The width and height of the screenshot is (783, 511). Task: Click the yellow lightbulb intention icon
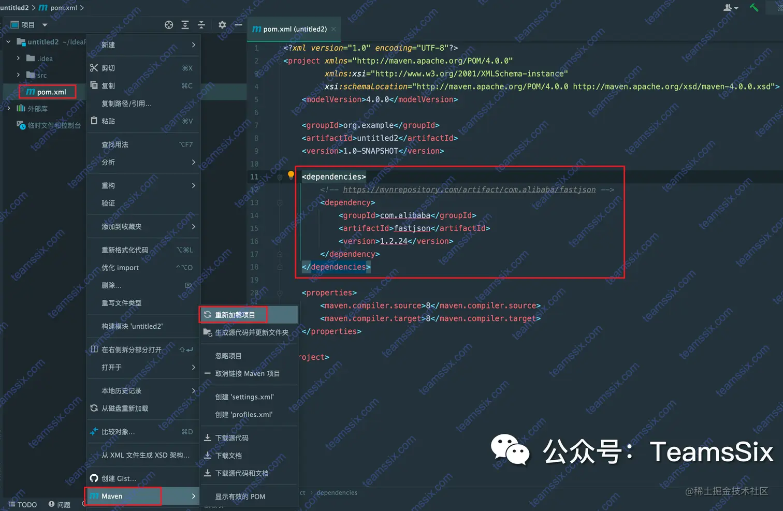point(291,175)
